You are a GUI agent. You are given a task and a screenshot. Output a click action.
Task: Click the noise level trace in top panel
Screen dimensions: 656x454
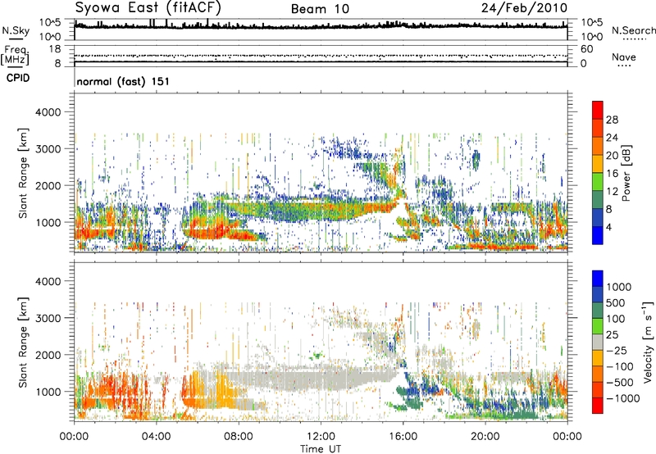tap(321, 26)
